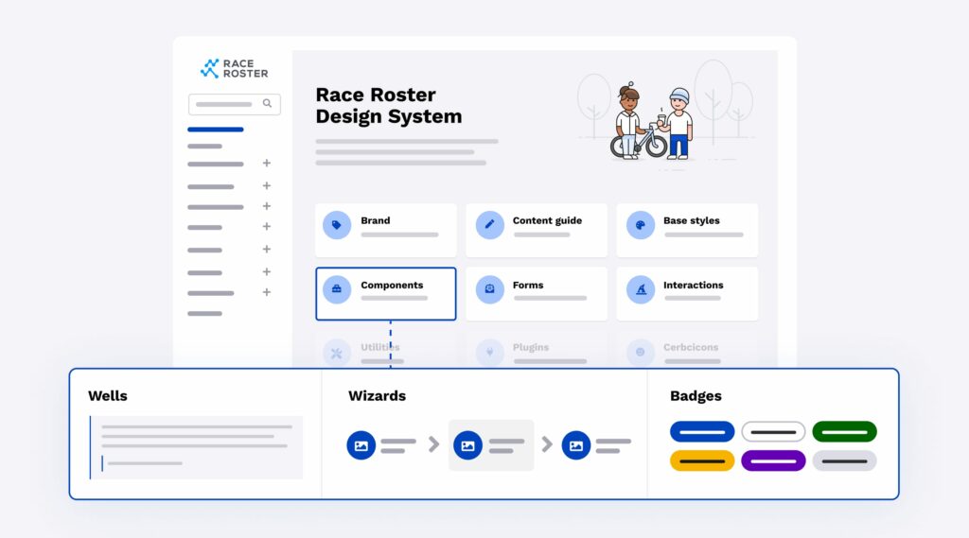
Task: Click the Race Roster logo
Action: click(x=234, y=68)
